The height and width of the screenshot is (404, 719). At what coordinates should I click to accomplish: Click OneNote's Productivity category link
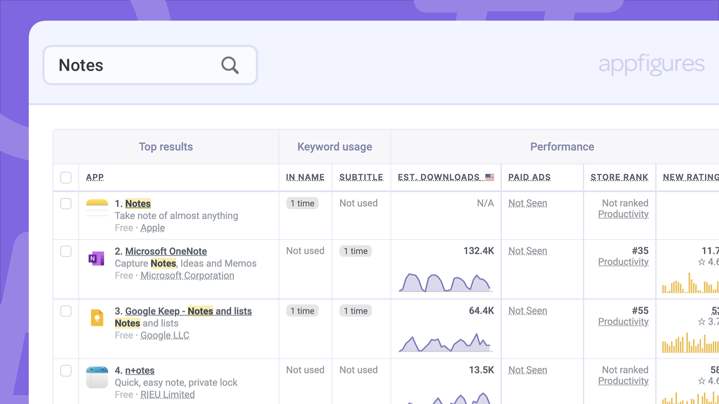tap(623, 262)
